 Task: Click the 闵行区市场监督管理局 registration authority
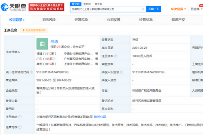click(147, 101)
